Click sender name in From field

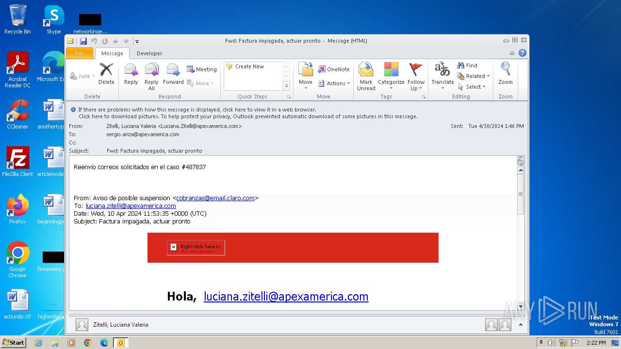pos(174,126)
